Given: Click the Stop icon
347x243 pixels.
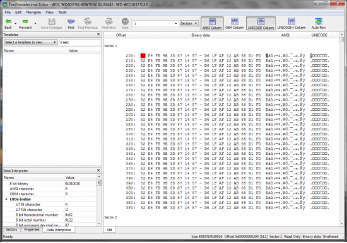Looking at the screenshot, I should [x=125, y=21].
